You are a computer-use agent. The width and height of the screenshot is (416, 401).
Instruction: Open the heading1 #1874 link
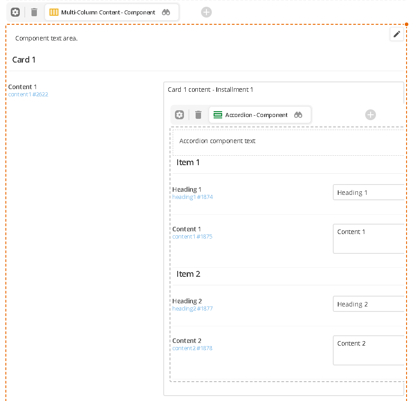pos(192,197)
